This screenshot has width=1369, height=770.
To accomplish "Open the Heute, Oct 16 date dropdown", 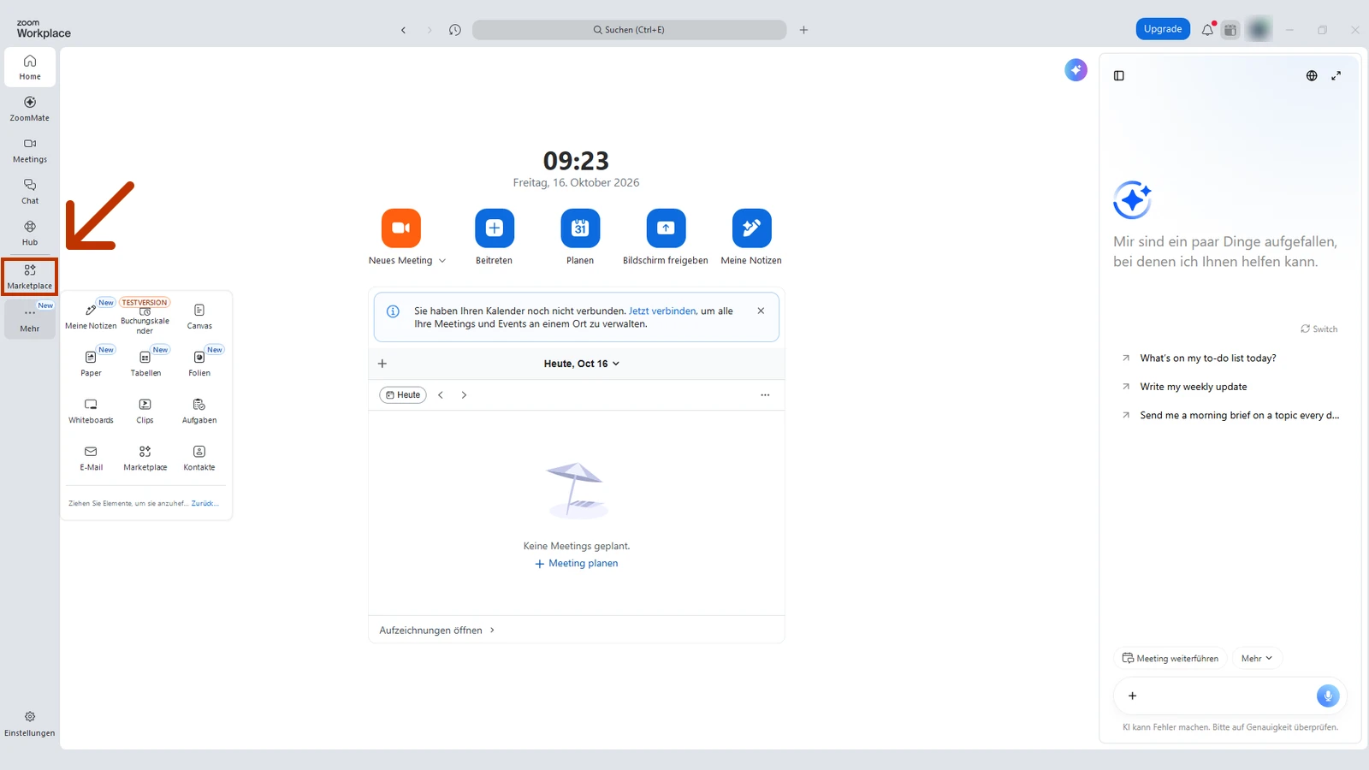I will pyautogui.click(x=582, y=364).
